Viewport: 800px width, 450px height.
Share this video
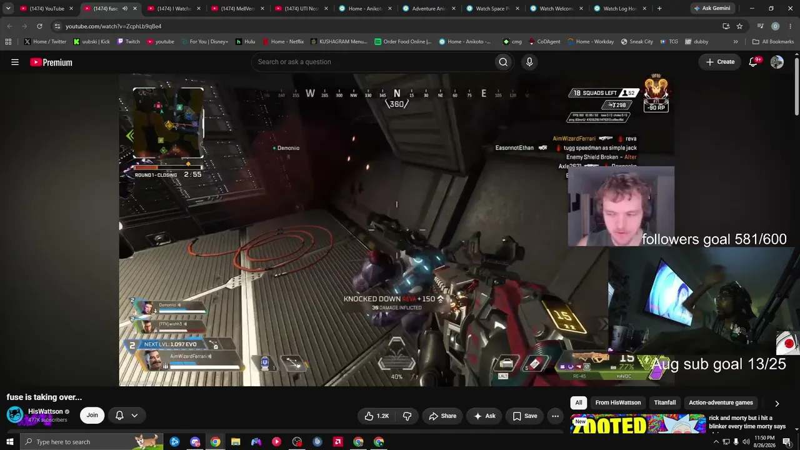(442, 416)
